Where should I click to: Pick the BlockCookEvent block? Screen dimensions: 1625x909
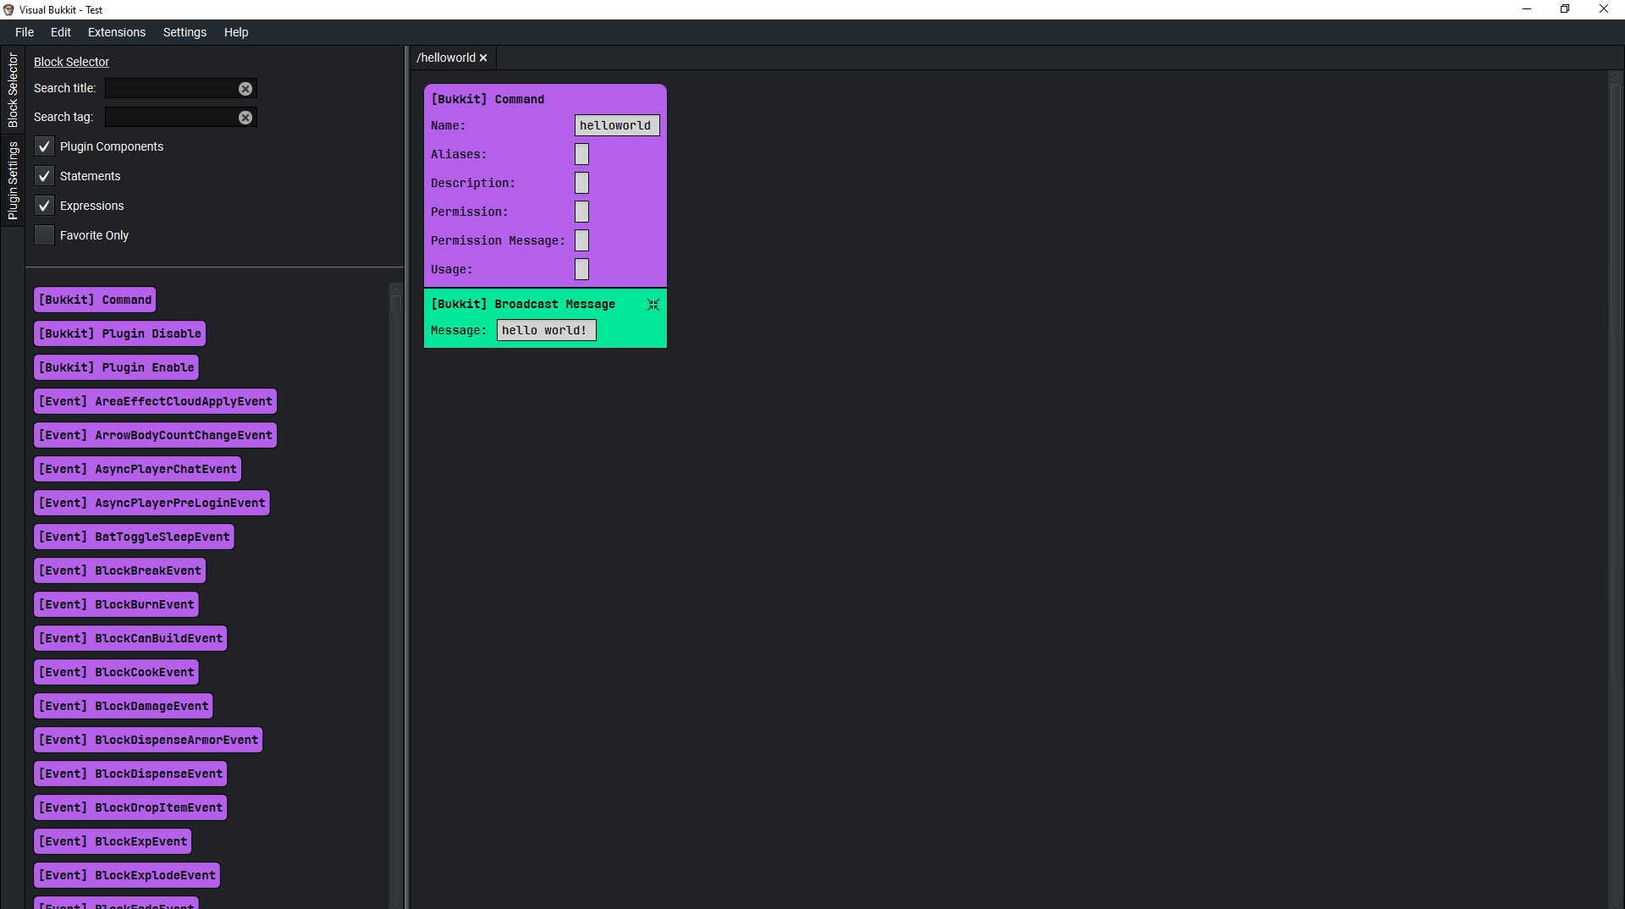coord(116,673)
